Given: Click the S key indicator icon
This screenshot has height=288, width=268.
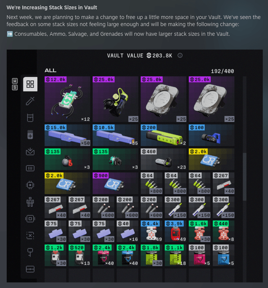Looking at the screenshot, I should pyautogui.click(x=15, y=88).
